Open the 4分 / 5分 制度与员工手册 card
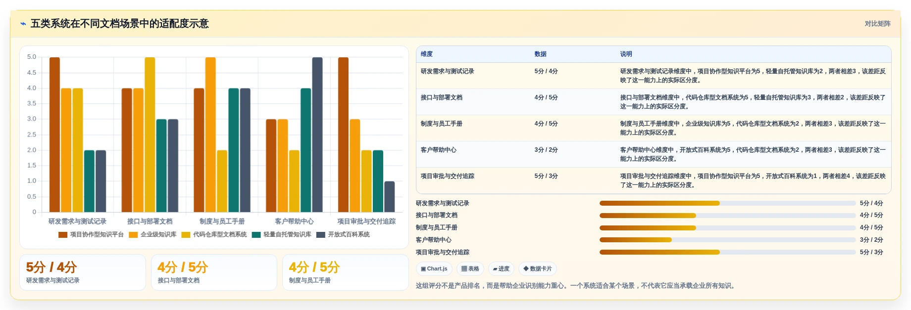 tap(345, 272)
